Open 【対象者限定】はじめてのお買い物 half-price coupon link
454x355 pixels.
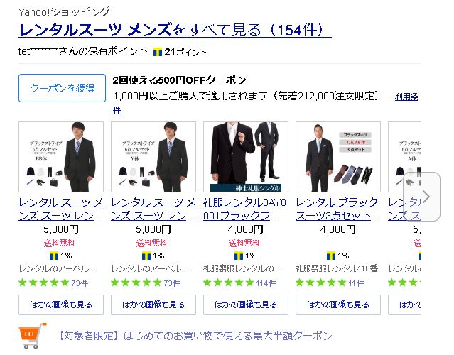pyautogui.click(x=195, y=336)
